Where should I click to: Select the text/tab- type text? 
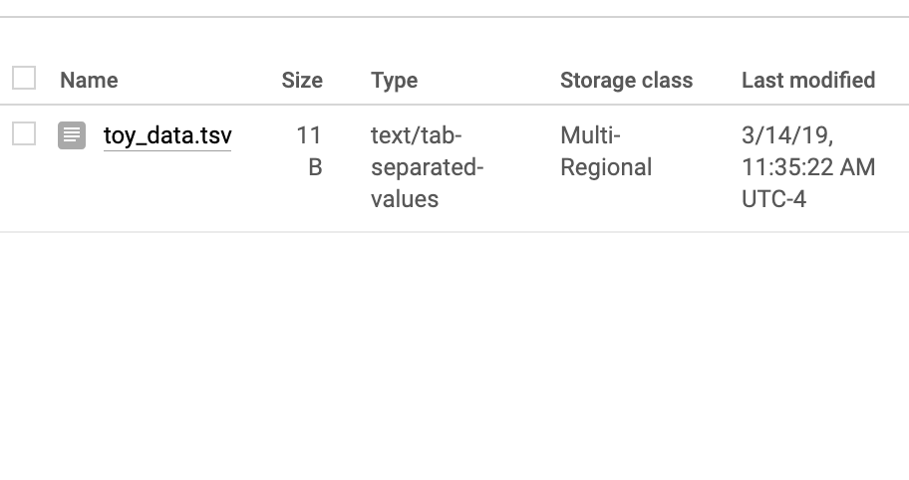(417, 135)
